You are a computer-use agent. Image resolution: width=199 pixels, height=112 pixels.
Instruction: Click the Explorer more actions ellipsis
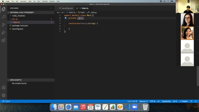[x=51, y=8]
